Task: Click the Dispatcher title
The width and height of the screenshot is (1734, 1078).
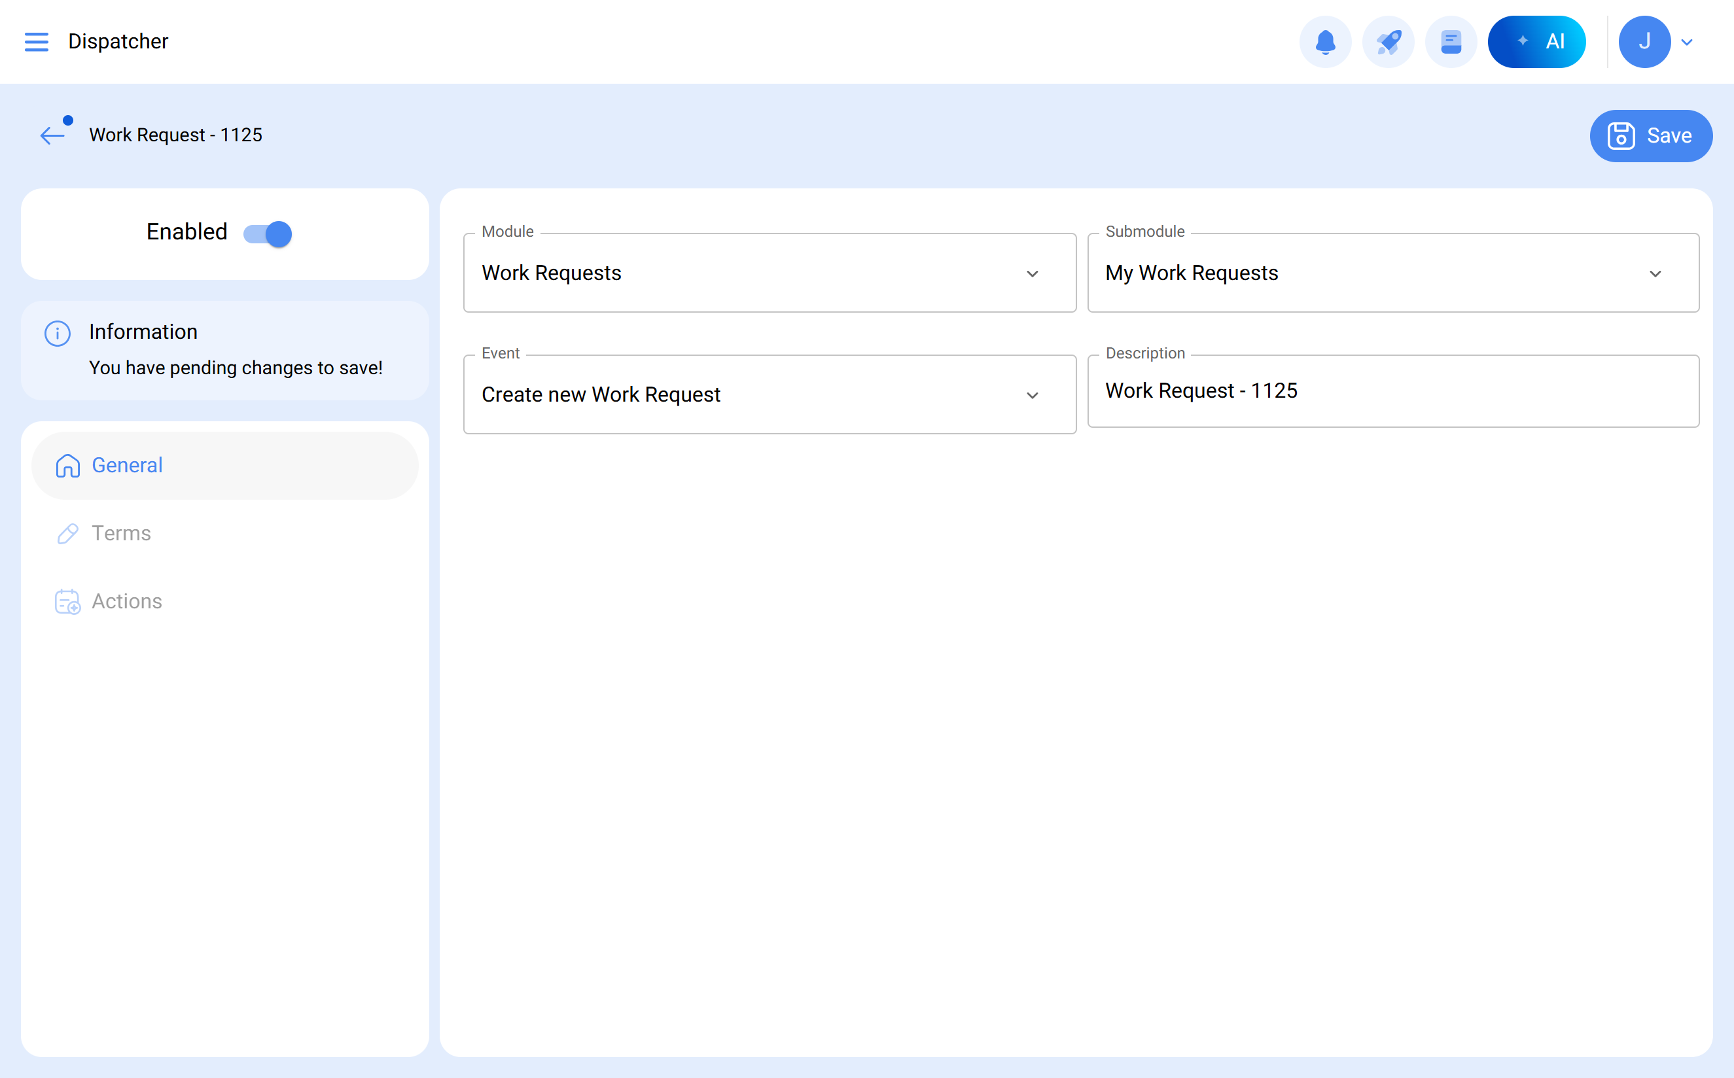Action: [x=118, y=41]
